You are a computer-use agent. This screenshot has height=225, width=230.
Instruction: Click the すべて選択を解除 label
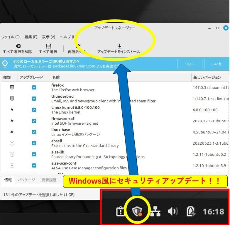point(17,52)
